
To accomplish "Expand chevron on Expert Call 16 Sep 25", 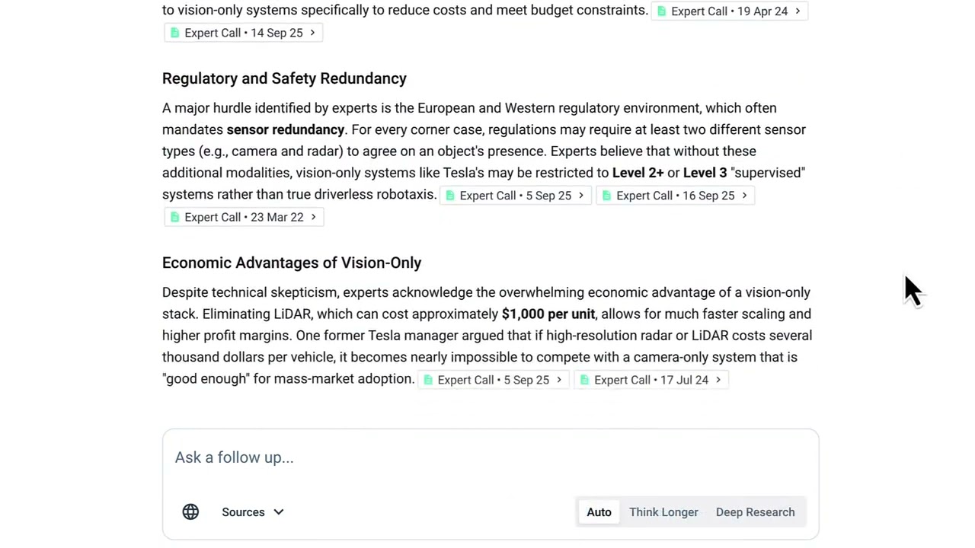I will tap(744, 196).
